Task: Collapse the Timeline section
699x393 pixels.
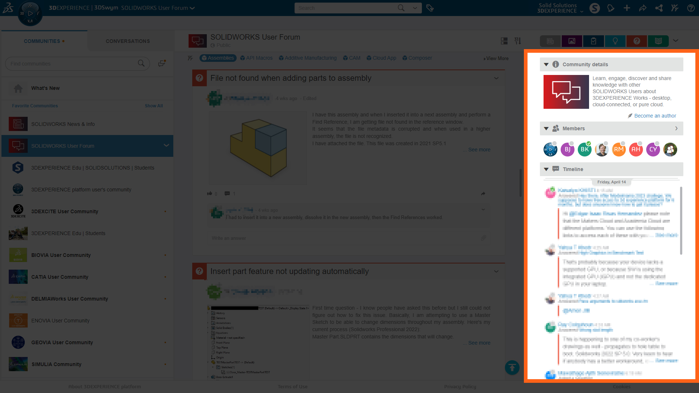Action: pyautogui.click(x=546, y=169)
